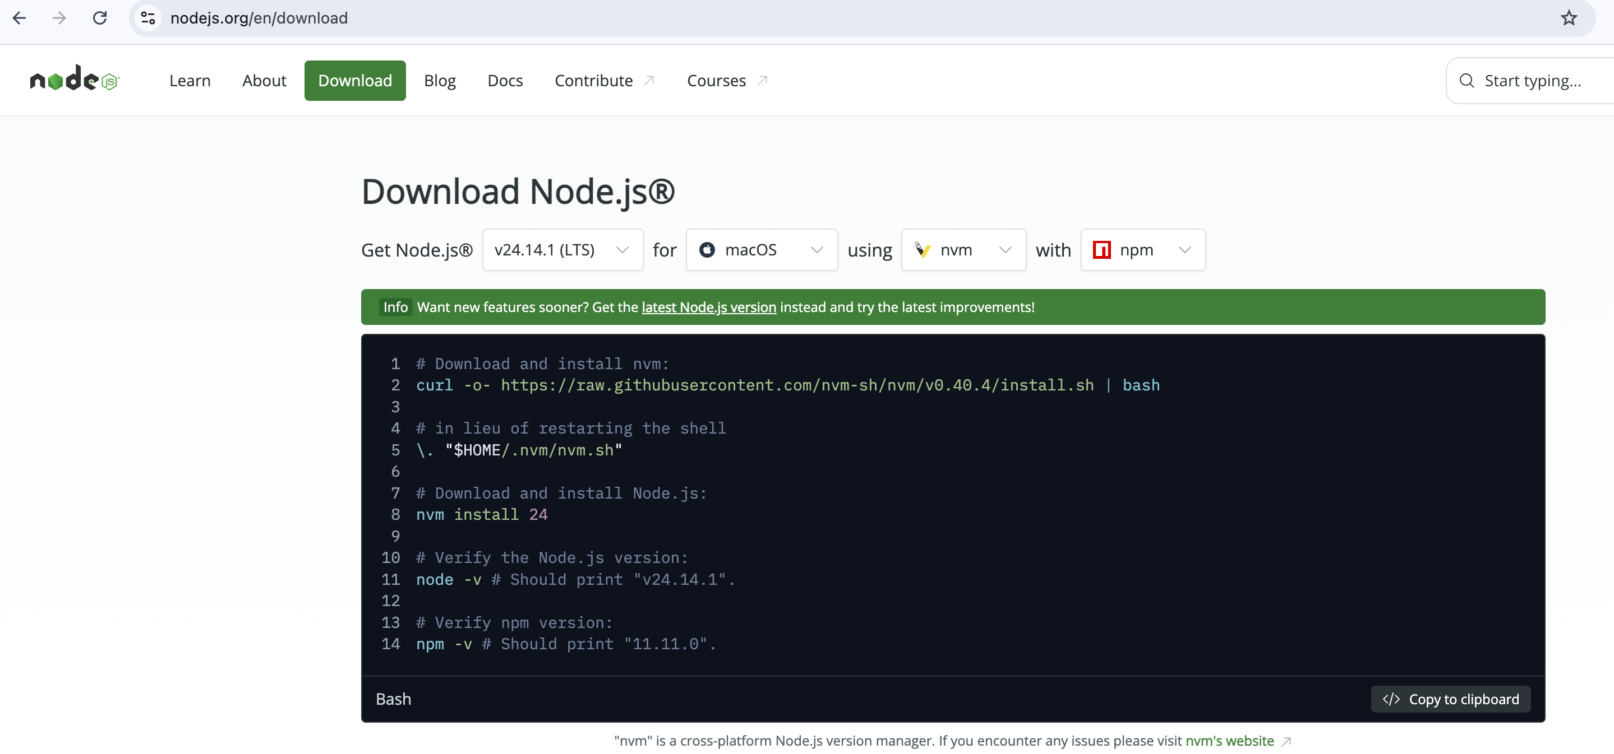This screenshot has width=1614, height=754.
Task: Click the Bash language label
Action: [394, 699]
